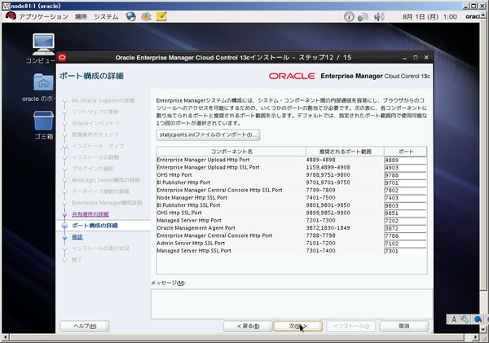The width and height of the screenshot is (489, 343).
Task: Select Oracle Management Agent Port label
Action: tap(196, 228)
